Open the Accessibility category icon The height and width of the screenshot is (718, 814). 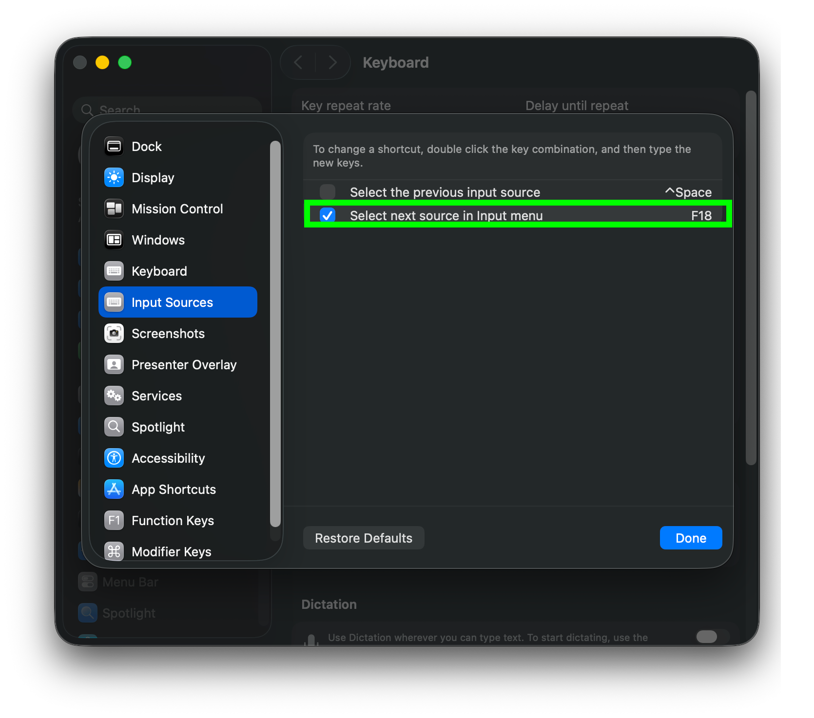click(114, 458)
